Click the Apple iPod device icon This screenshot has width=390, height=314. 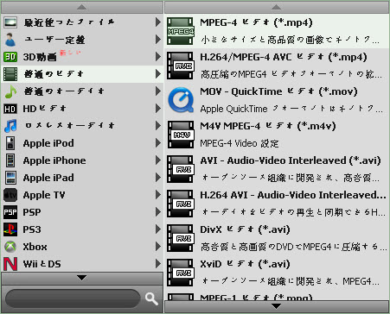click(10, 143)
